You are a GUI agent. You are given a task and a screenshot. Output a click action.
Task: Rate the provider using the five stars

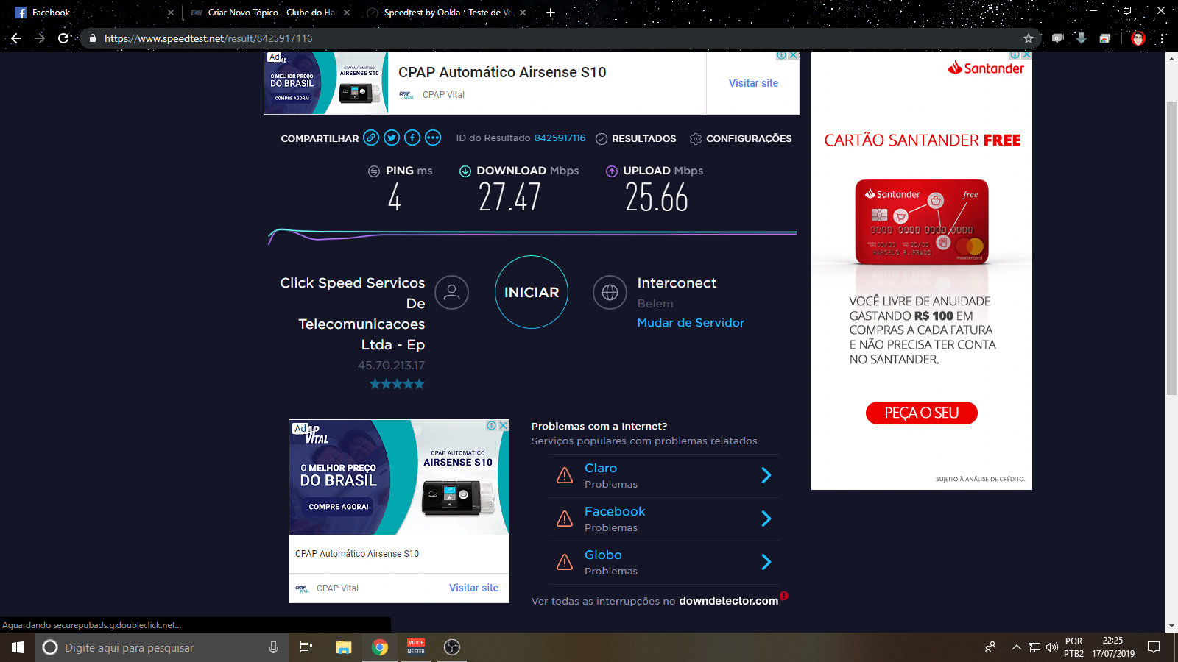(397, 384)
